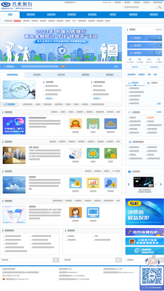Open the 货币流通专栏 purple banner
The width and height of the screenshot is (164, 291).
pyautogui.click(x=144, y=232)
